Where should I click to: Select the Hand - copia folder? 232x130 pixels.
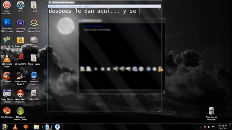click(34, 60)
